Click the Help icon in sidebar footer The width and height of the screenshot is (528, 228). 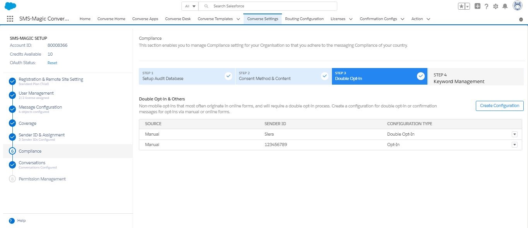[x=12, y=221]
